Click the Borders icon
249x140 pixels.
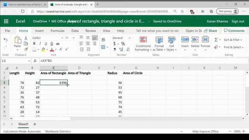(x=34, y=49)
